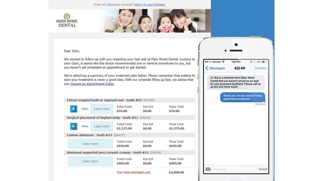Image resolution: width=323 pixels, height=181 pixels.
Task: Click Learn more for porc/ceramic crowns
Action: click(x=90, y=161)
